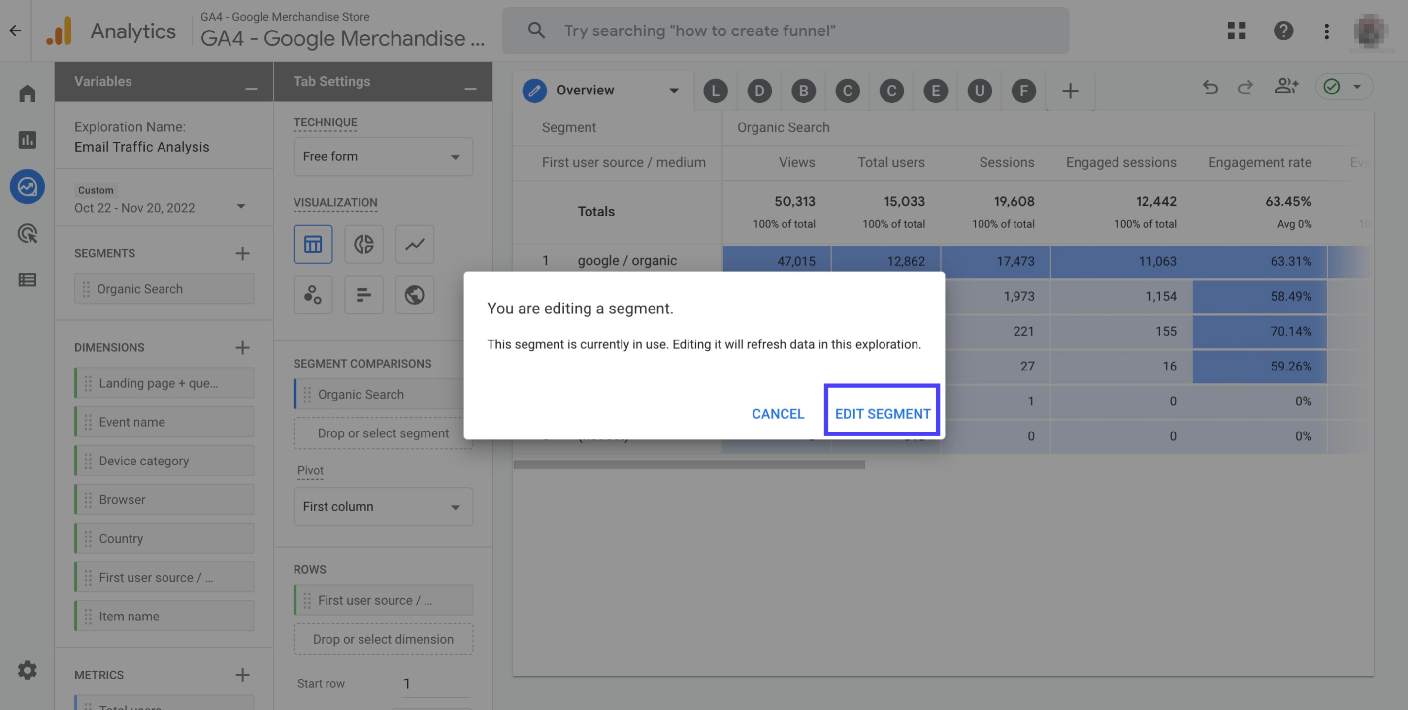This screenshot has width=1408, height=710.
Task: Open the Advertising cursor icon
Action: (27, 234)
